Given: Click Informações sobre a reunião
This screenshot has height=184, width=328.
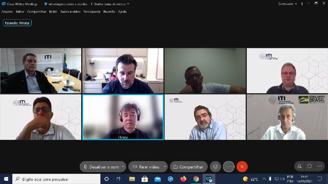Looking at the screenshot, I should [66, 4].
